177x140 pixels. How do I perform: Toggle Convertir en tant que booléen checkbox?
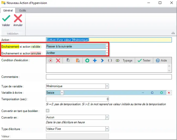click(x=48, y=111)
